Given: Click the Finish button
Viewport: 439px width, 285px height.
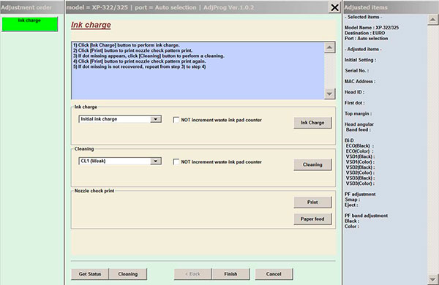Looking at the screenshot, I should [x=230, y=274].
